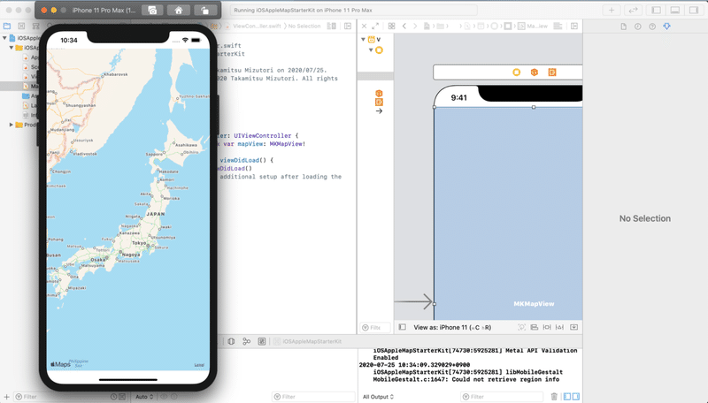Open the Source Control navigator

[21, 27]
